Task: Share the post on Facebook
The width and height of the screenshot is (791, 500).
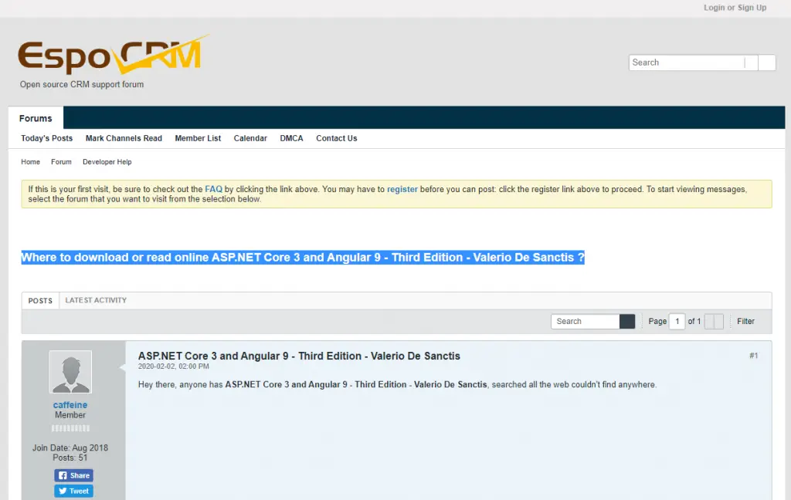Action: (x=73, y=475)
